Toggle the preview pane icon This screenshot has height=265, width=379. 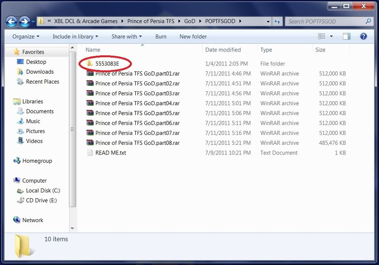click(x=346, y=36)
